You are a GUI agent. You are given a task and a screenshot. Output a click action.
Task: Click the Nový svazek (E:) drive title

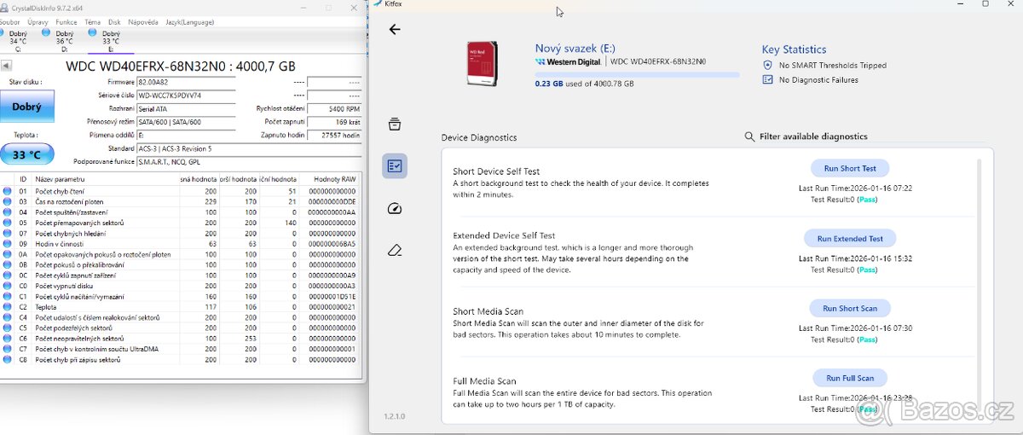[x=575, y=49]
